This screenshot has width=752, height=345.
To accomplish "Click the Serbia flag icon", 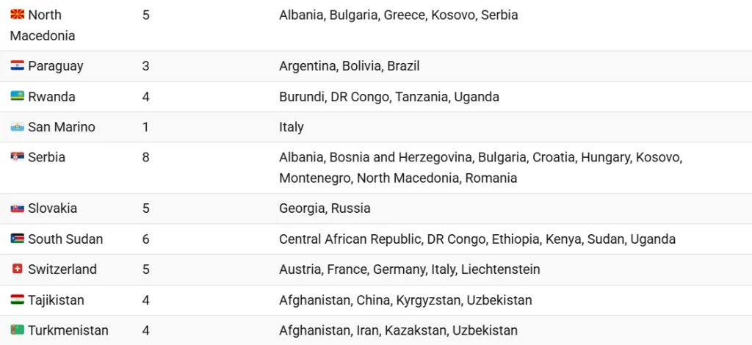I will coord(18,157).
